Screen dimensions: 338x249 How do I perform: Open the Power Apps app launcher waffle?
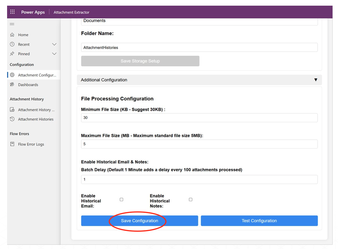click(x=12, y=12)
